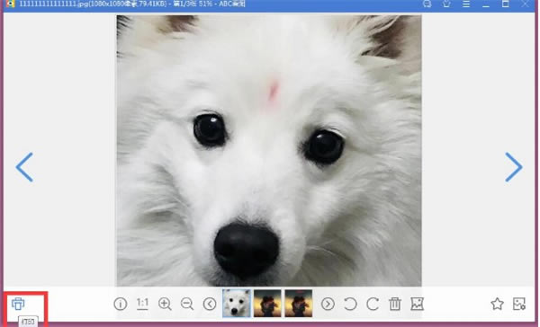
Task: Close the image viewer window
Action: pos(526,4)
